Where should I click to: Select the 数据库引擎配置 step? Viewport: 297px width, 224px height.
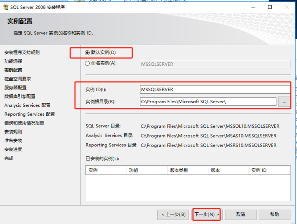pos(20,96)
